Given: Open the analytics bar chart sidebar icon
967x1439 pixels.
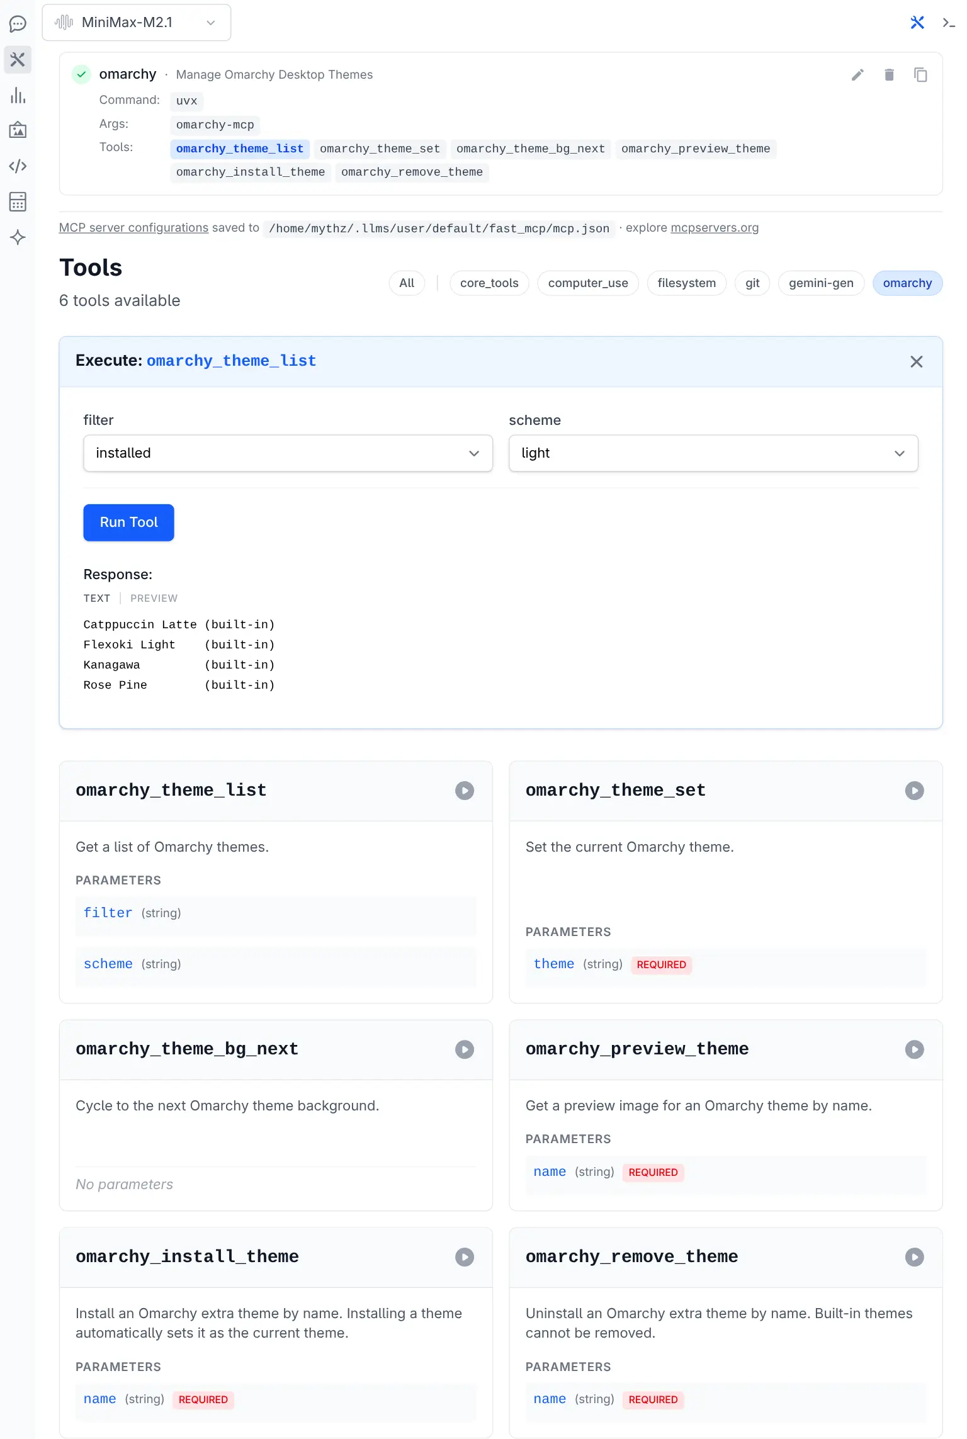Looking at the screenshot, I should point(18,96).
